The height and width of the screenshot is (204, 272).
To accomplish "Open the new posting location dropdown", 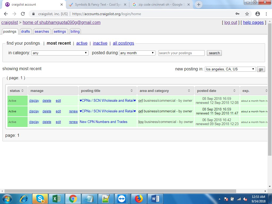I will point(230,69).
